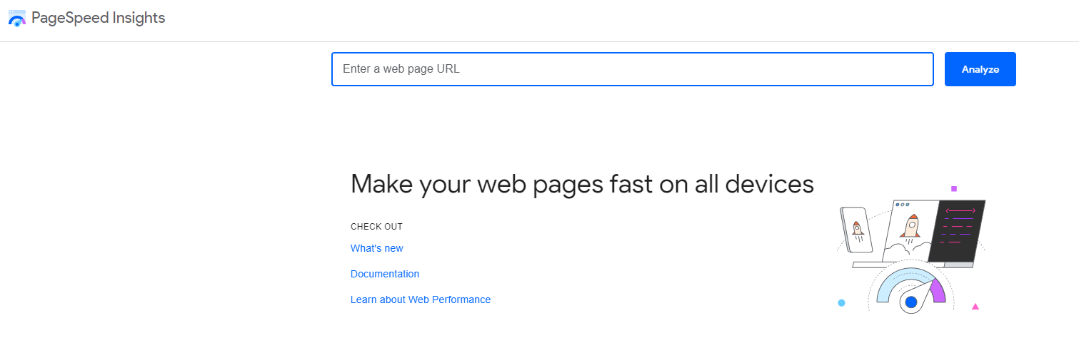Click the blue center circle of the speedometer
Image resolution: width=1079 pixels, height=338 pixels.
910,302
